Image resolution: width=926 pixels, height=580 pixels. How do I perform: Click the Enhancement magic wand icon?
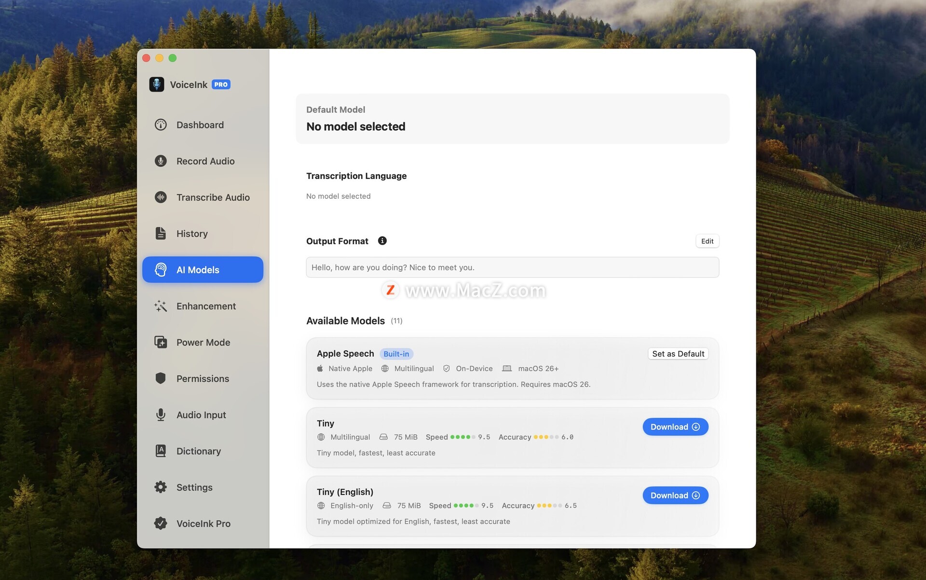161,306
